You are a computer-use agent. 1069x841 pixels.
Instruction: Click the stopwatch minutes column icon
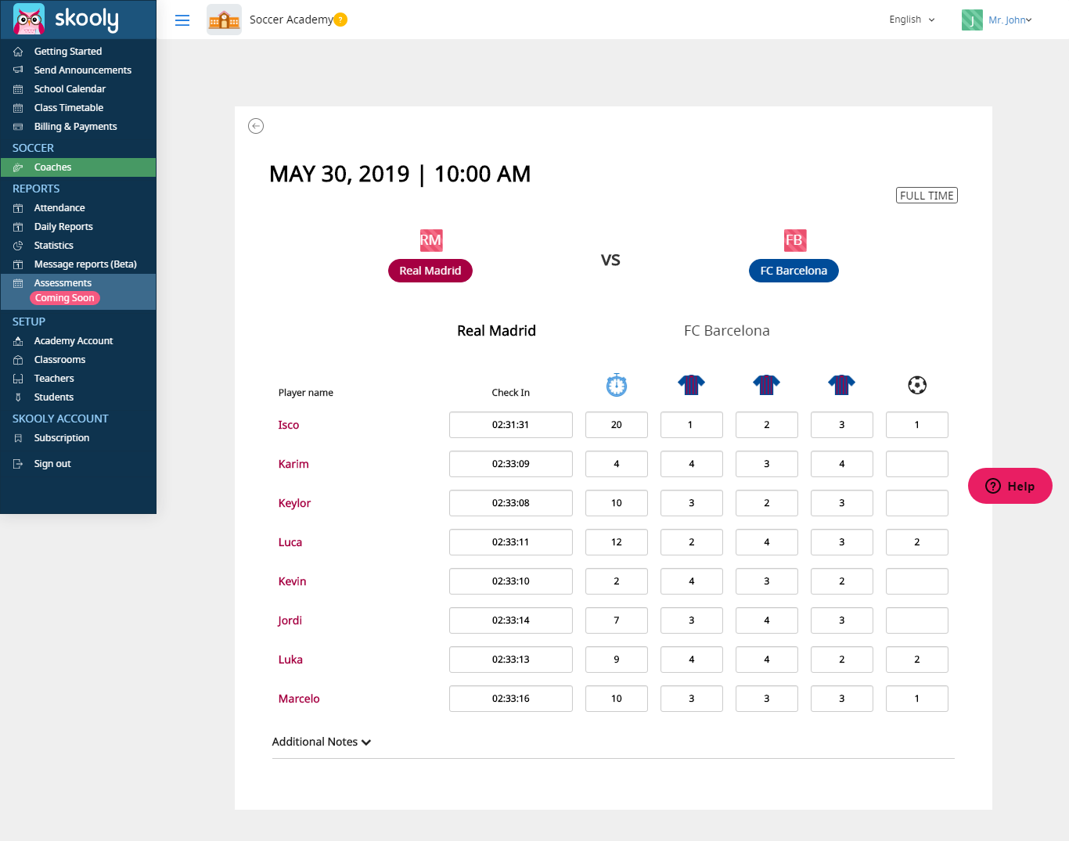617,384
